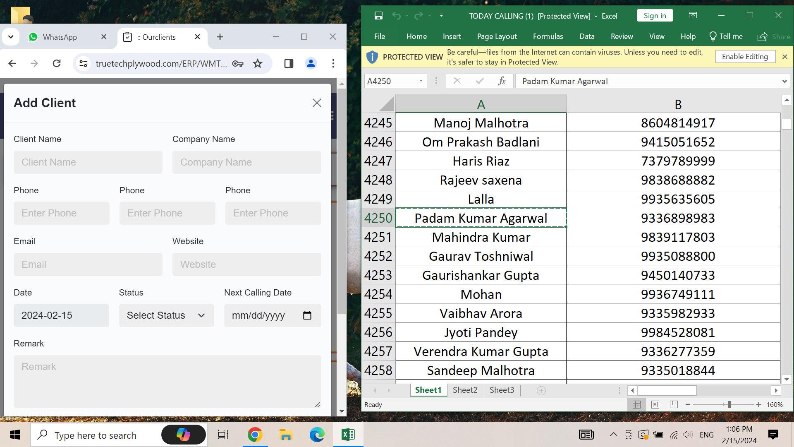This screenshot has width=794, height=447.
Task: Reload the Ourclients page
Action: pyautogui.click(x=57, y=63)
